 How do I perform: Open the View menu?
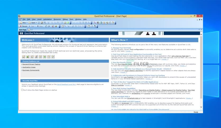(34, 19)
